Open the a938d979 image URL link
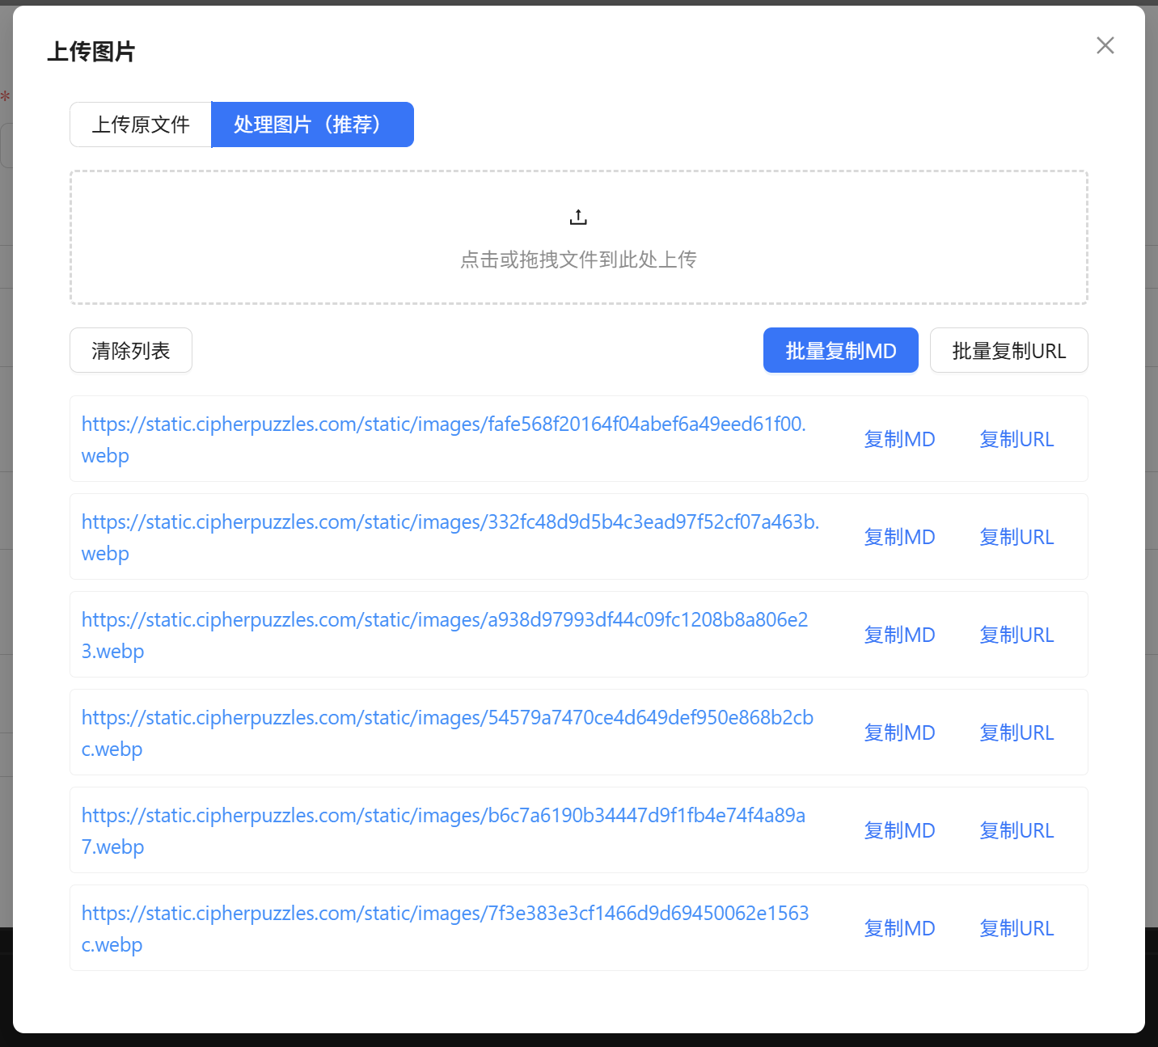 (x=444, y=620)
